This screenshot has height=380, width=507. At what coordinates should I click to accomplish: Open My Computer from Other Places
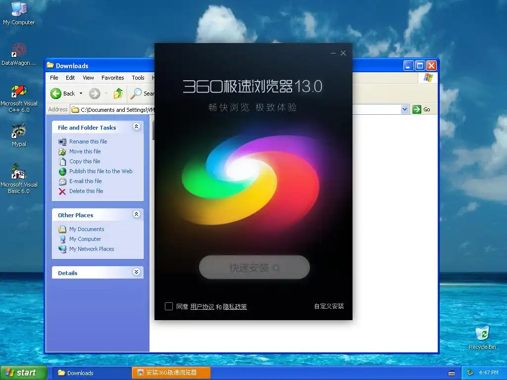click(85, 239)
